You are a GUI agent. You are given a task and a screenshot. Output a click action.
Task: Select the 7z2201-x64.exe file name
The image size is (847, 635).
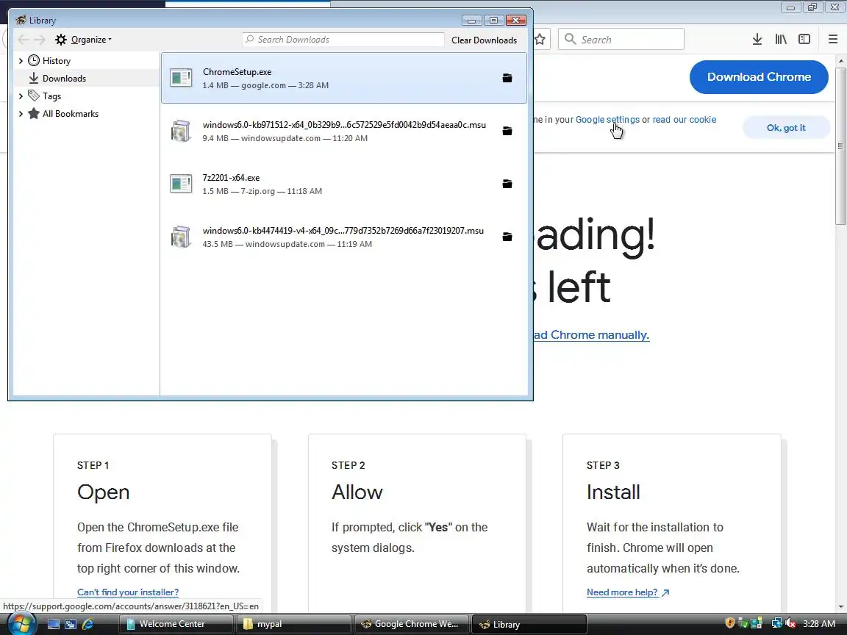tap(231, 178)
